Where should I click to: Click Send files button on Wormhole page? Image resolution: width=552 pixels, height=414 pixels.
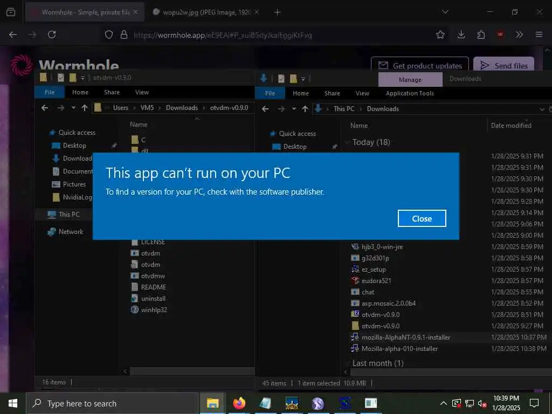click(504, 65)
